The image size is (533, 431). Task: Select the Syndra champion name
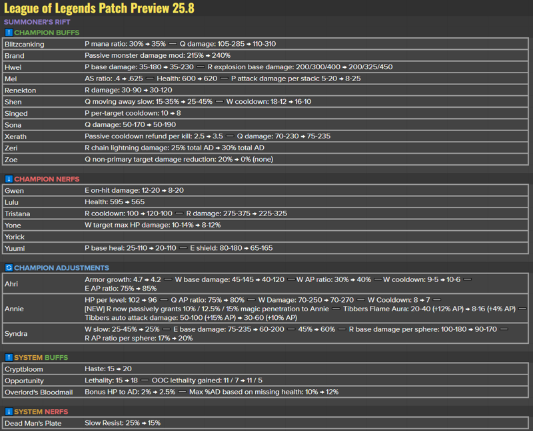point(15,334)
